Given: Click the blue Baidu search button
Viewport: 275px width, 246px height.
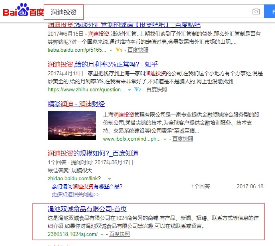Looking at the screenshot, I should pyautogui.click(x=269, y=11).
